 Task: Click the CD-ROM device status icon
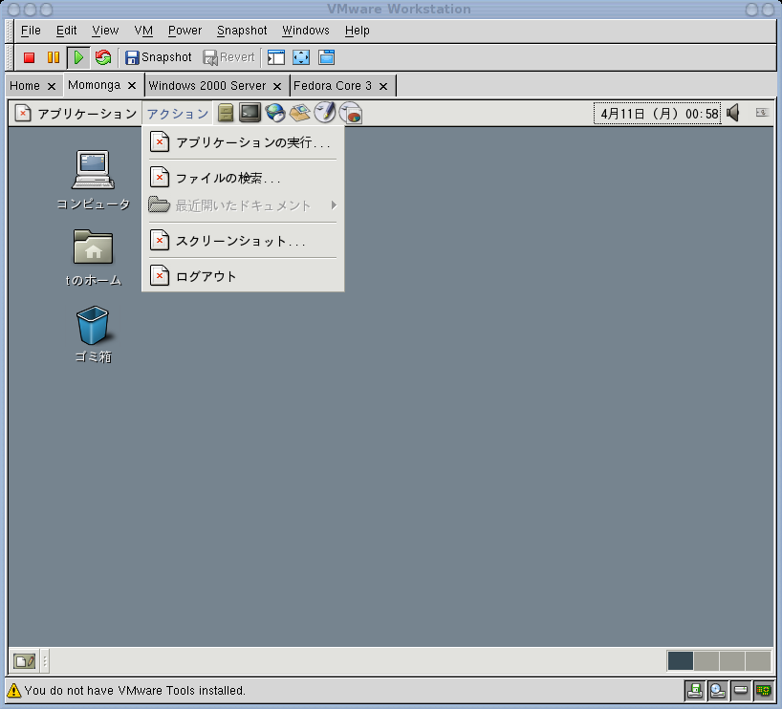(x=717, y=690)
